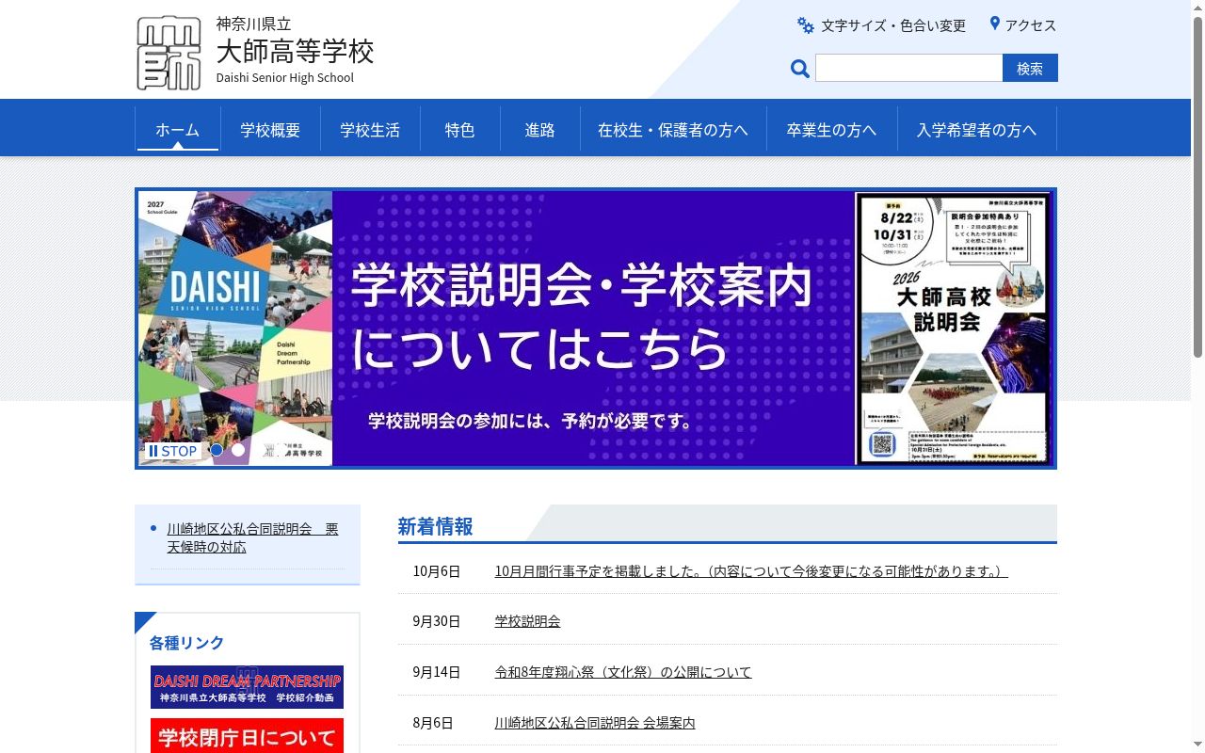Click the 9月14日 date text
The height and width of the screenshot is (753, 1205).
point(437,672)
